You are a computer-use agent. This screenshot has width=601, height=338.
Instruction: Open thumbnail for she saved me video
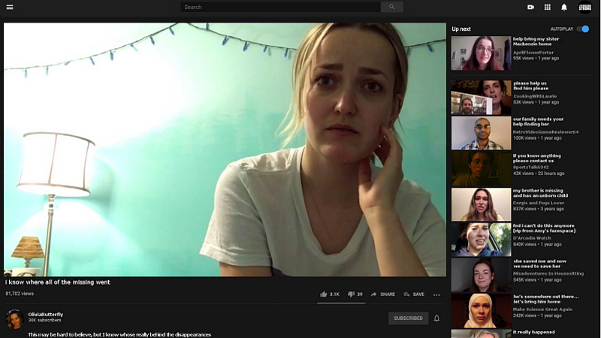481,275
